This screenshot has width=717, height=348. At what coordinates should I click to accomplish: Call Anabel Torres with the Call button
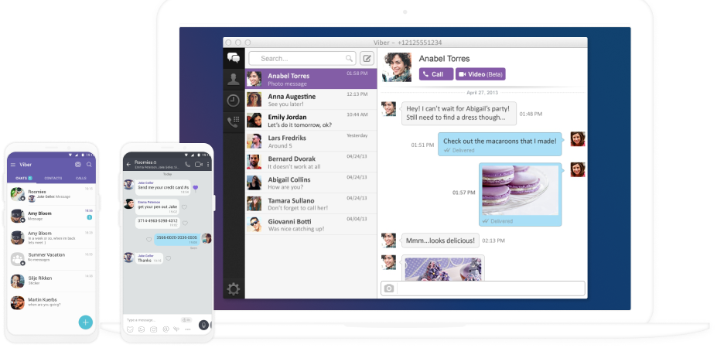pos(436,74)
